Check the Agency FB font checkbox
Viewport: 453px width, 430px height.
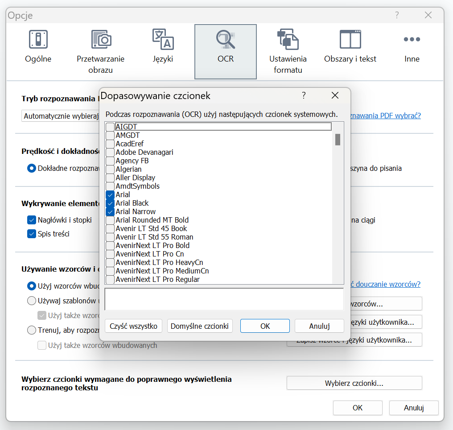click(x=110, y=161)
